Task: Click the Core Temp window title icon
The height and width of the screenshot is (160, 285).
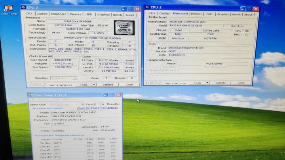Action: [31, 95]
